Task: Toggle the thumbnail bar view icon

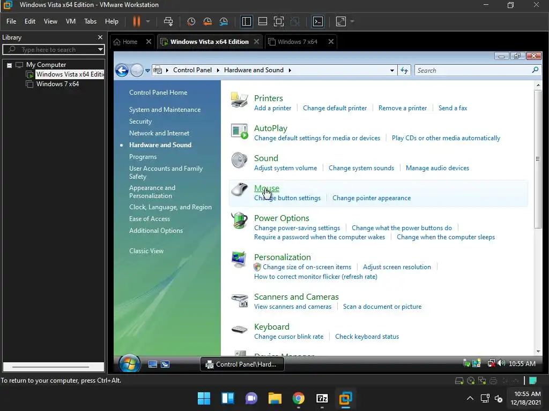Action: [263, 21]
